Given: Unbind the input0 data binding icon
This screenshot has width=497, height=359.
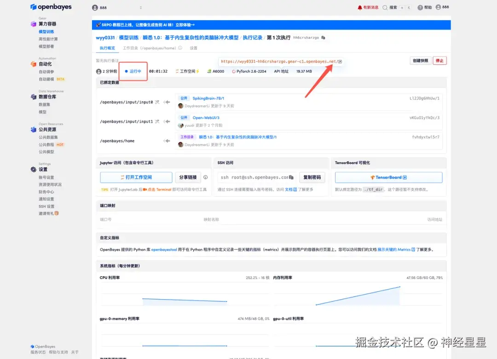Looking at the screenshot, I should (x=157, y=102).
